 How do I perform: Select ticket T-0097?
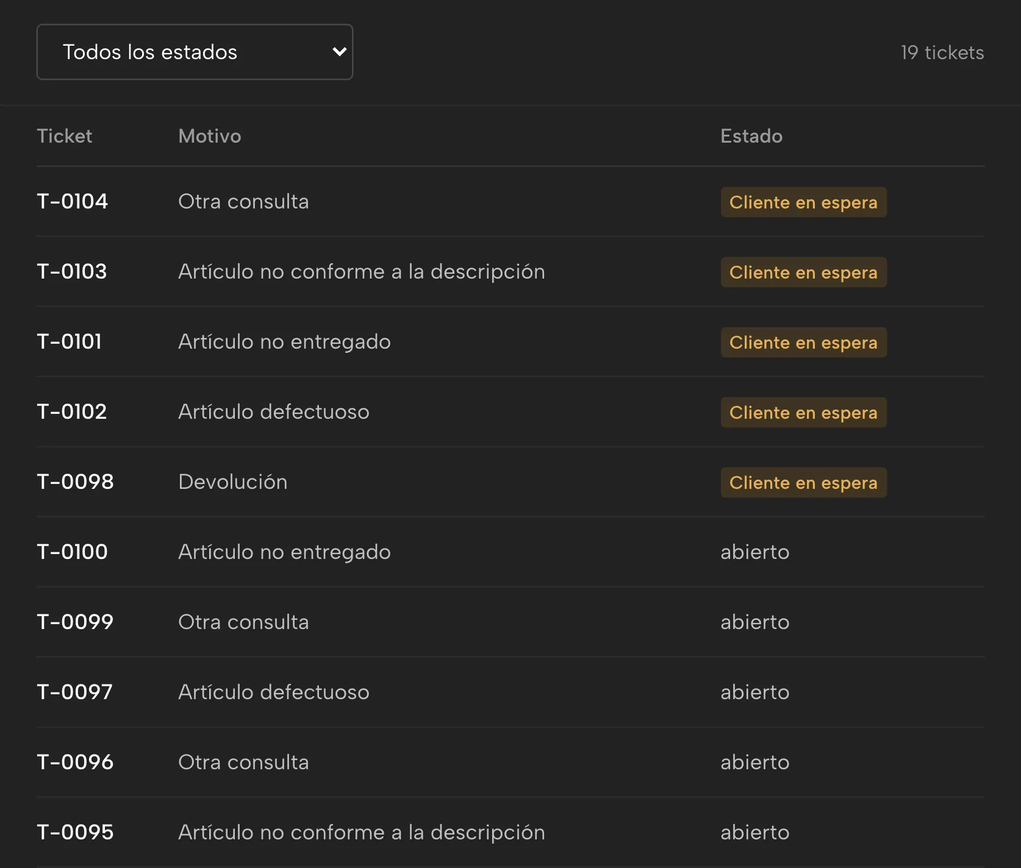click(x=74, y=692)
